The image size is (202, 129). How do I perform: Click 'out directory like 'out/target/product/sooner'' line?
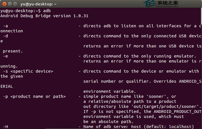(x=142, y=106)
